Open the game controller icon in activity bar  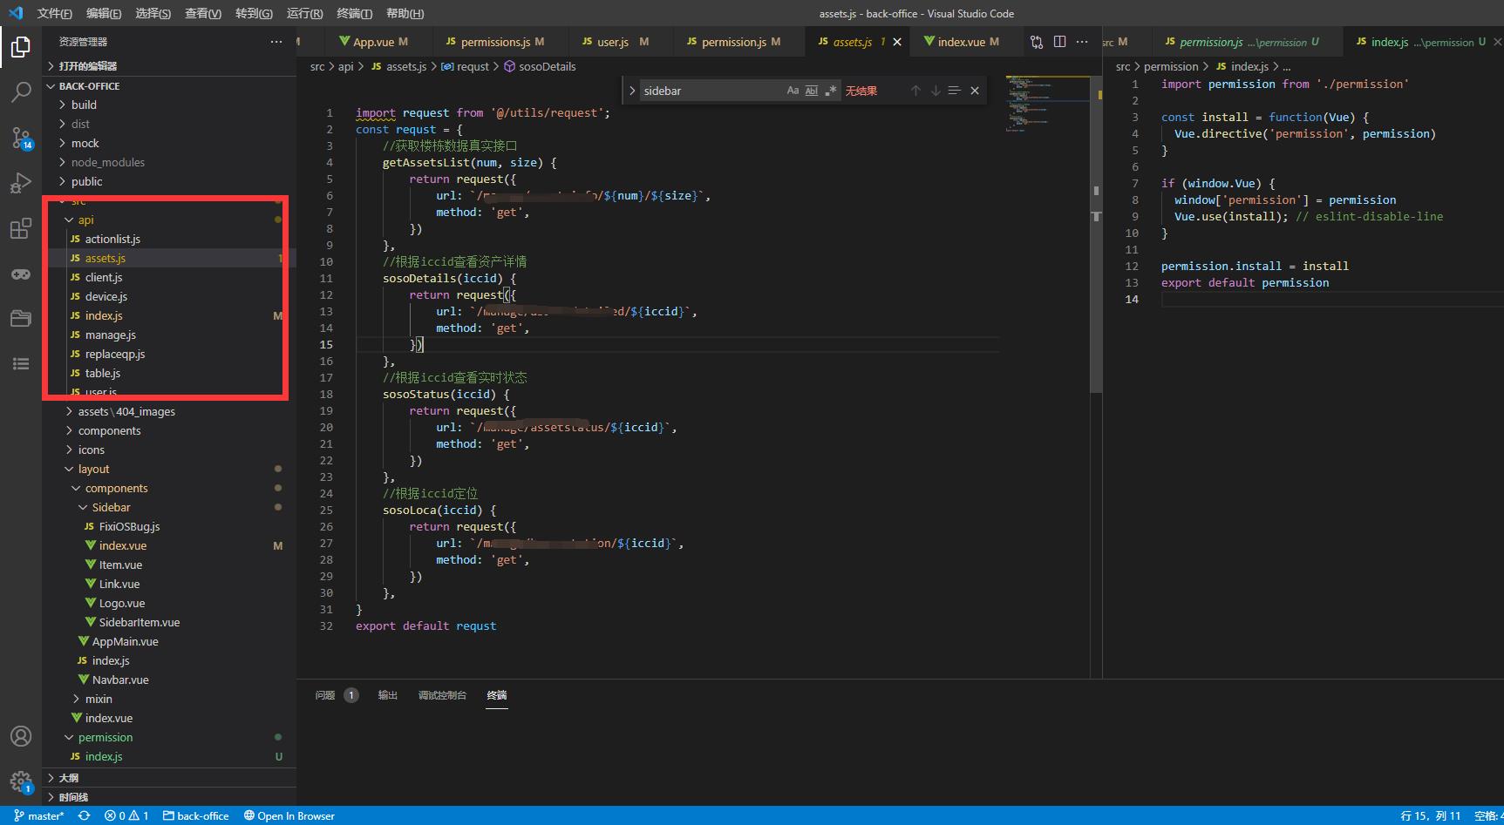pyautogui.click(x=20, y=274)
